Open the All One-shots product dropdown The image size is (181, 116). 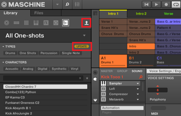(x=84, y=35)
